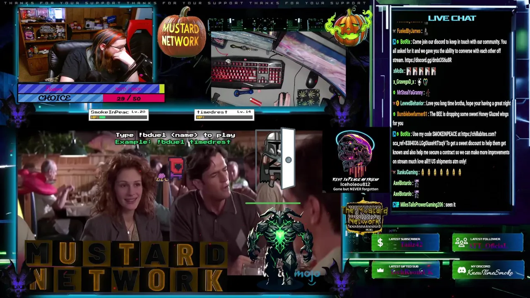530x298 pixels.
Task: Click FueledByJames's emote in chat
Action: (x=426, y=31)
